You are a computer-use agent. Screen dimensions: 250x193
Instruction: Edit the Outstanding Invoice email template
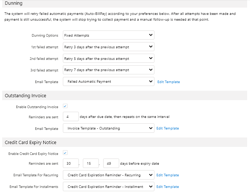coord(168,128)
